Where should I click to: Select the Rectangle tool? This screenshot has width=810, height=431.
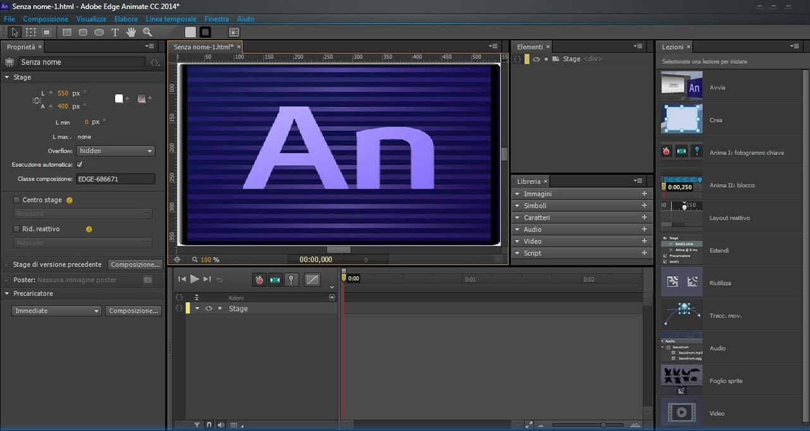66,32
